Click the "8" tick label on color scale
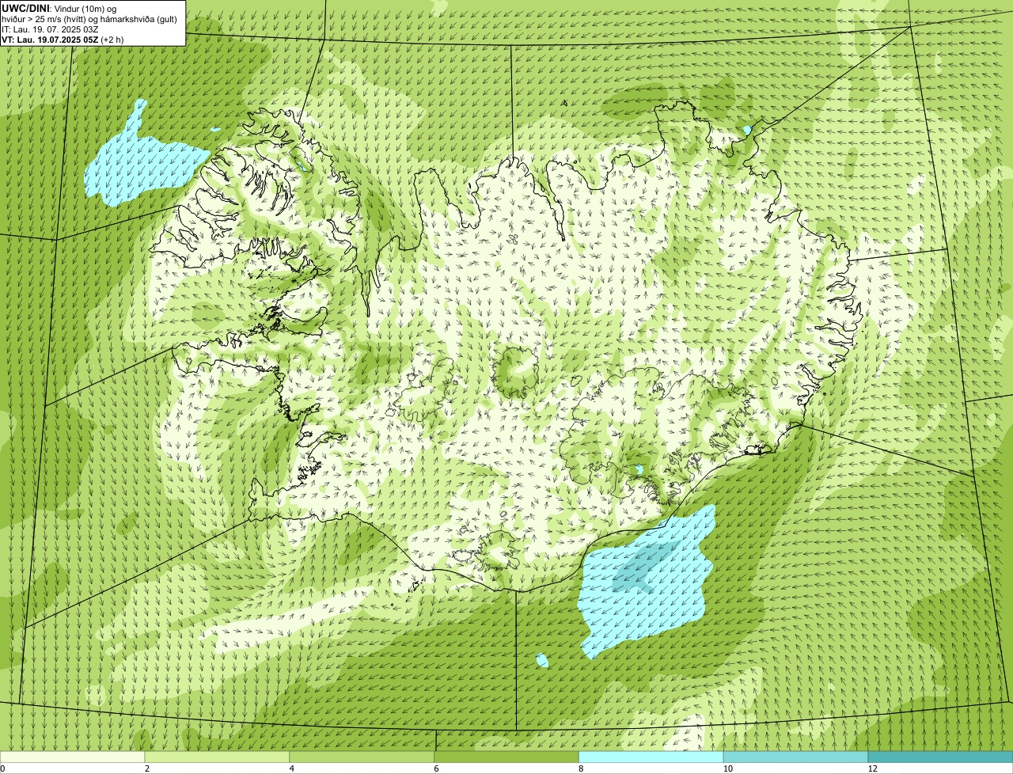 coord(581,768)
